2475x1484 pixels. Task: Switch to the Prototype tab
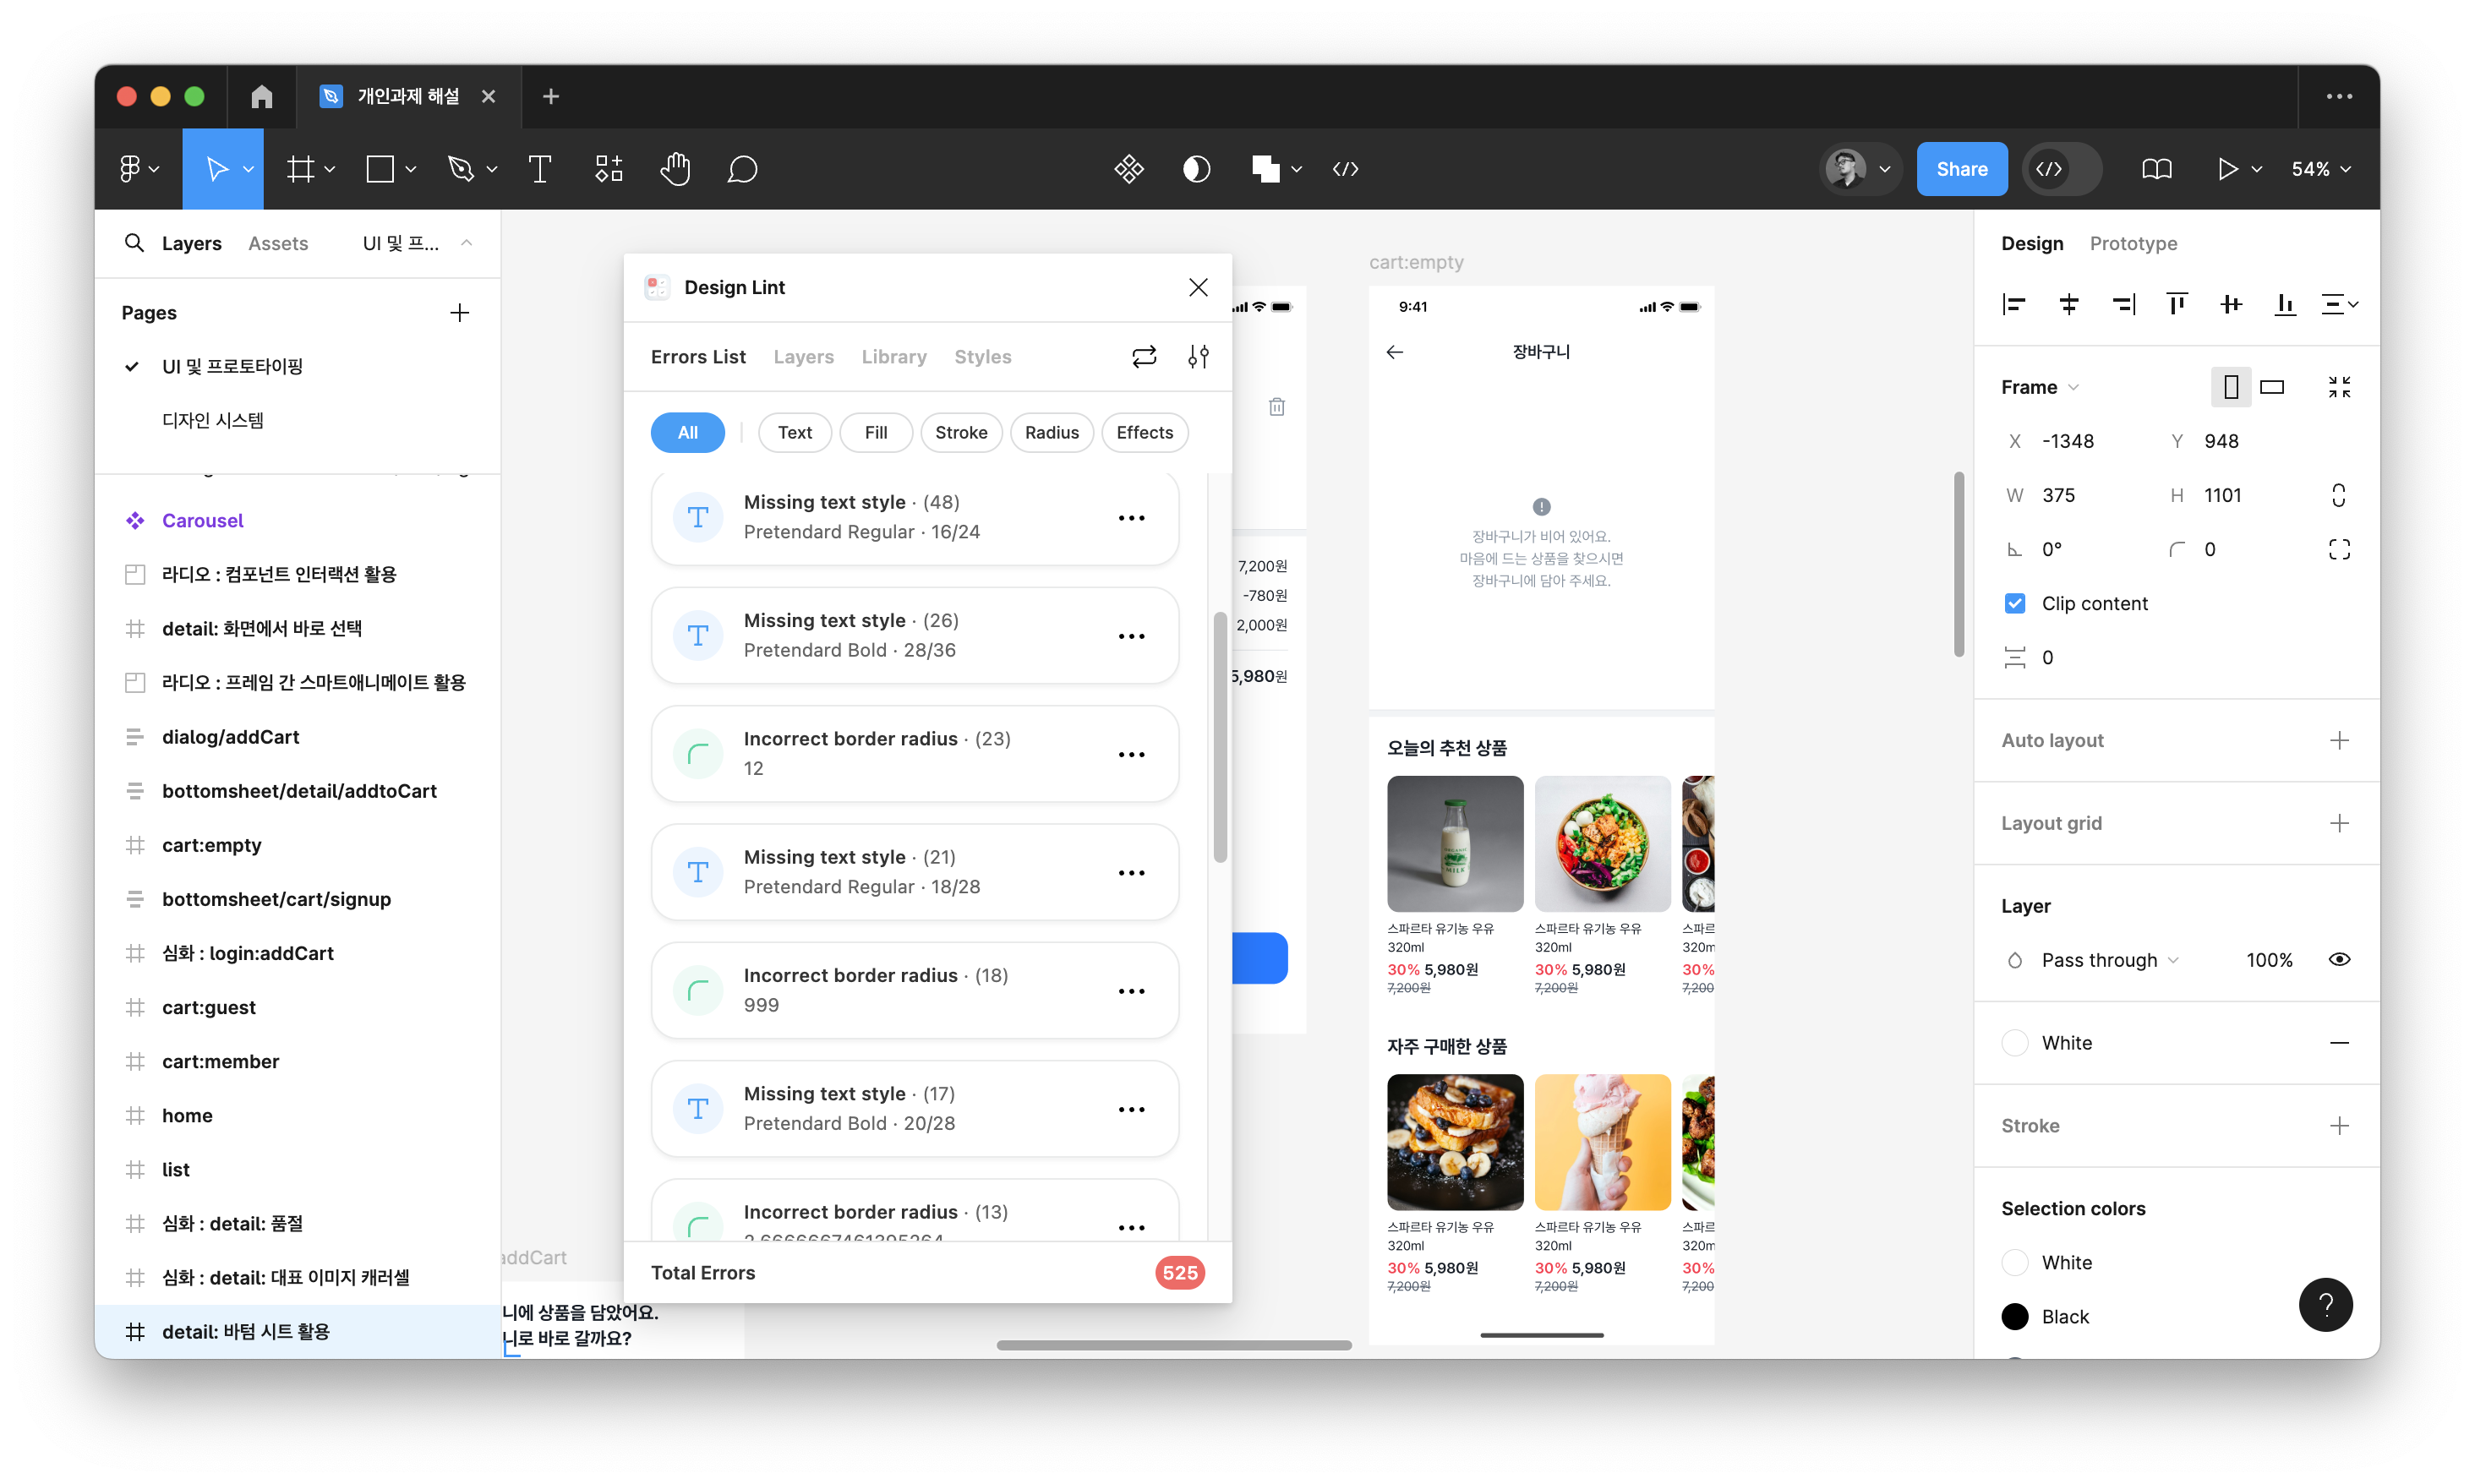point(2133,243)
